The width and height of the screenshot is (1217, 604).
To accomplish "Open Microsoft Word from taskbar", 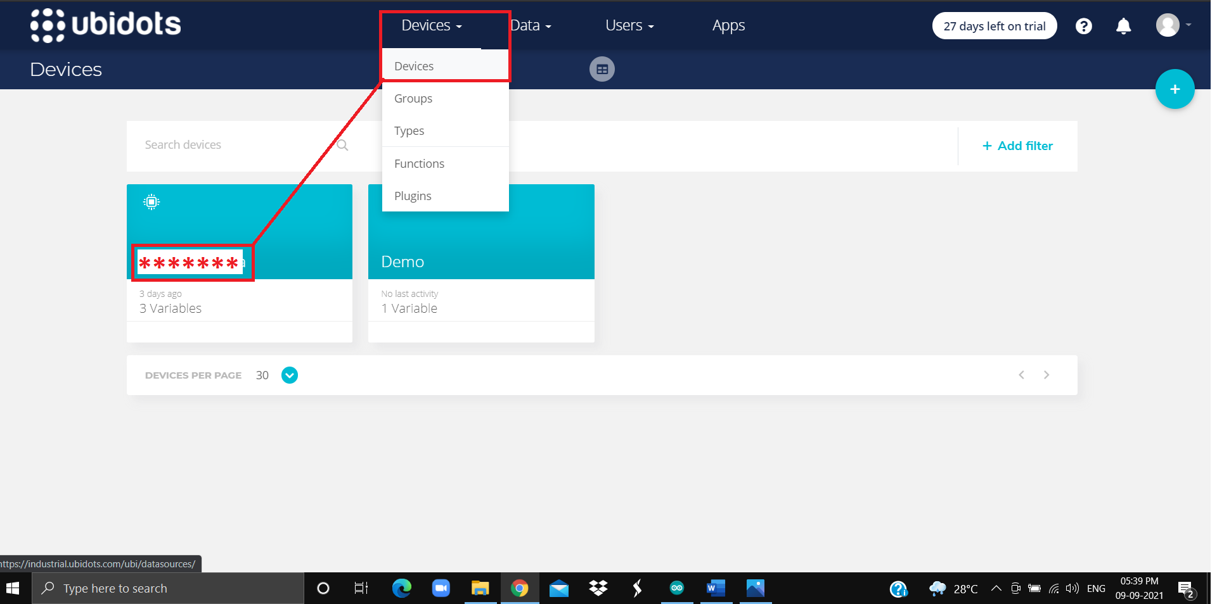I will [716, 588].
